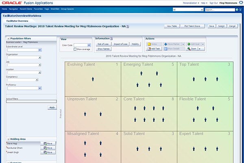Image resolution: width=244 pixels, height=163 pixels.
Task: Open the Navigator menu
Action: (x=13, y=9)
